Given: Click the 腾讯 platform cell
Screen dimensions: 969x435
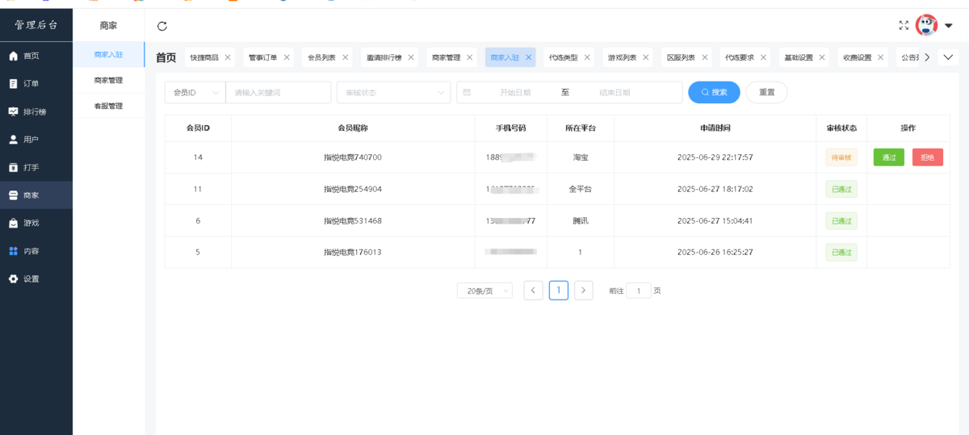Looking at the screenshot, I should click(581, 220).
